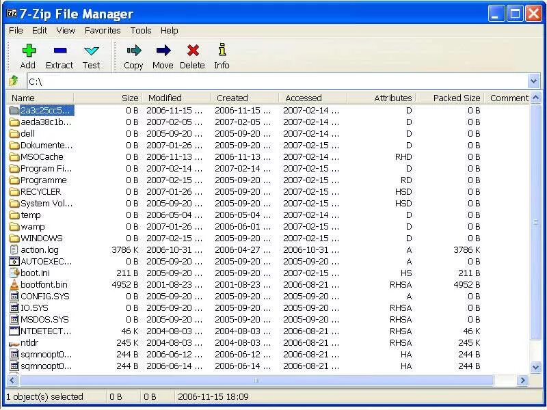Click the red Delete toolbar icon
547x410 pixels.
pos(193,51)
